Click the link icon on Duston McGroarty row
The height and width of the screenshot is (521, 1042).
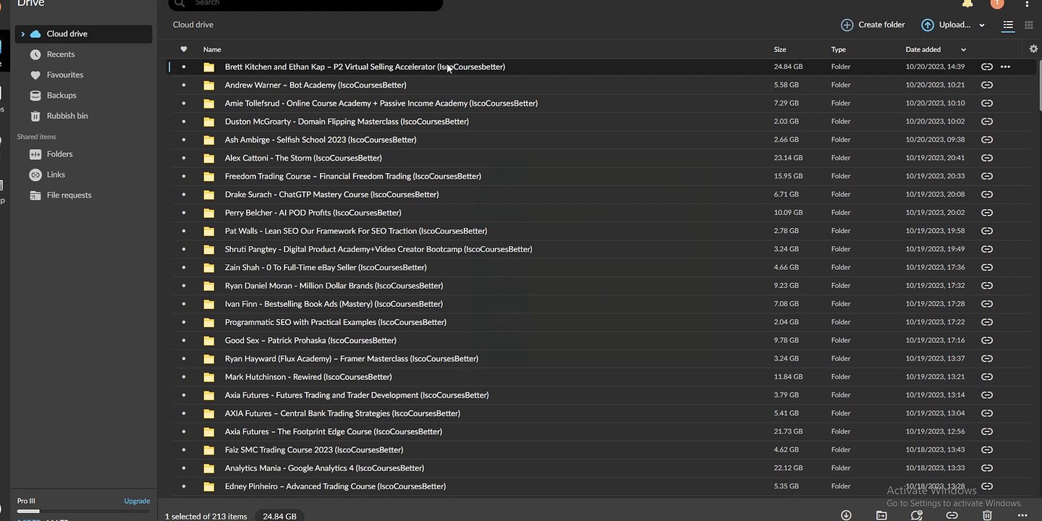pos(986,122)
